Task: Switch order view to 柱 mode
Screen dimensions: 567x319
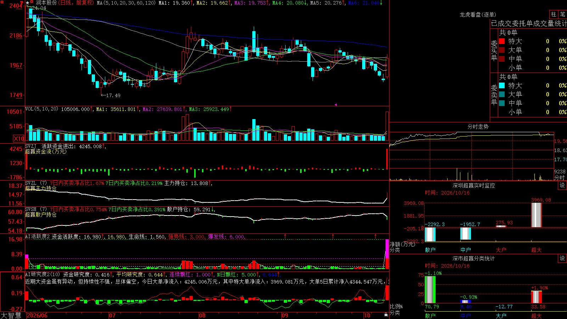Action: [554, 14]
